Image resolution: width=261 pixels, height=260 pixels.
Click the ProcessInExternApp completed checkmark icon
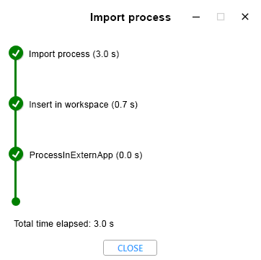pos(16,154)
